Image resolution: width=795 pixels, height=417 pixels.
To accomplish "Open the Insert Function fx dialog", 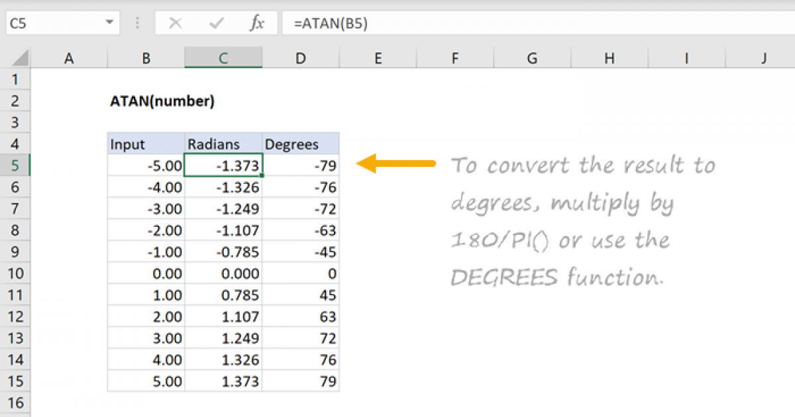I will pos(256,24).
